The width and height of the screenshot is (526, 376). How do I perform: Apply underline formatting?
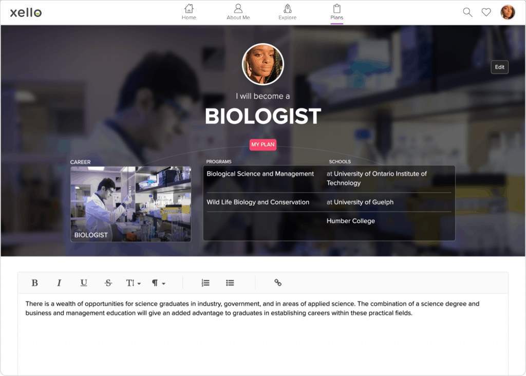[x=84, y=283]
